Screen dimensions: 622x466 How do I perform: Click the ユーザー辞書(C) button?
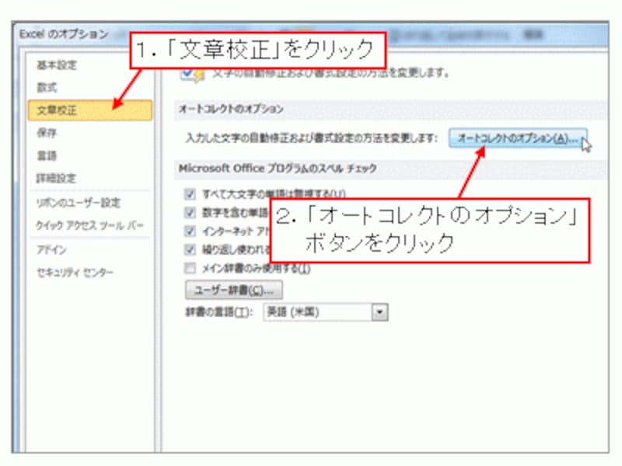coord(234,290)
